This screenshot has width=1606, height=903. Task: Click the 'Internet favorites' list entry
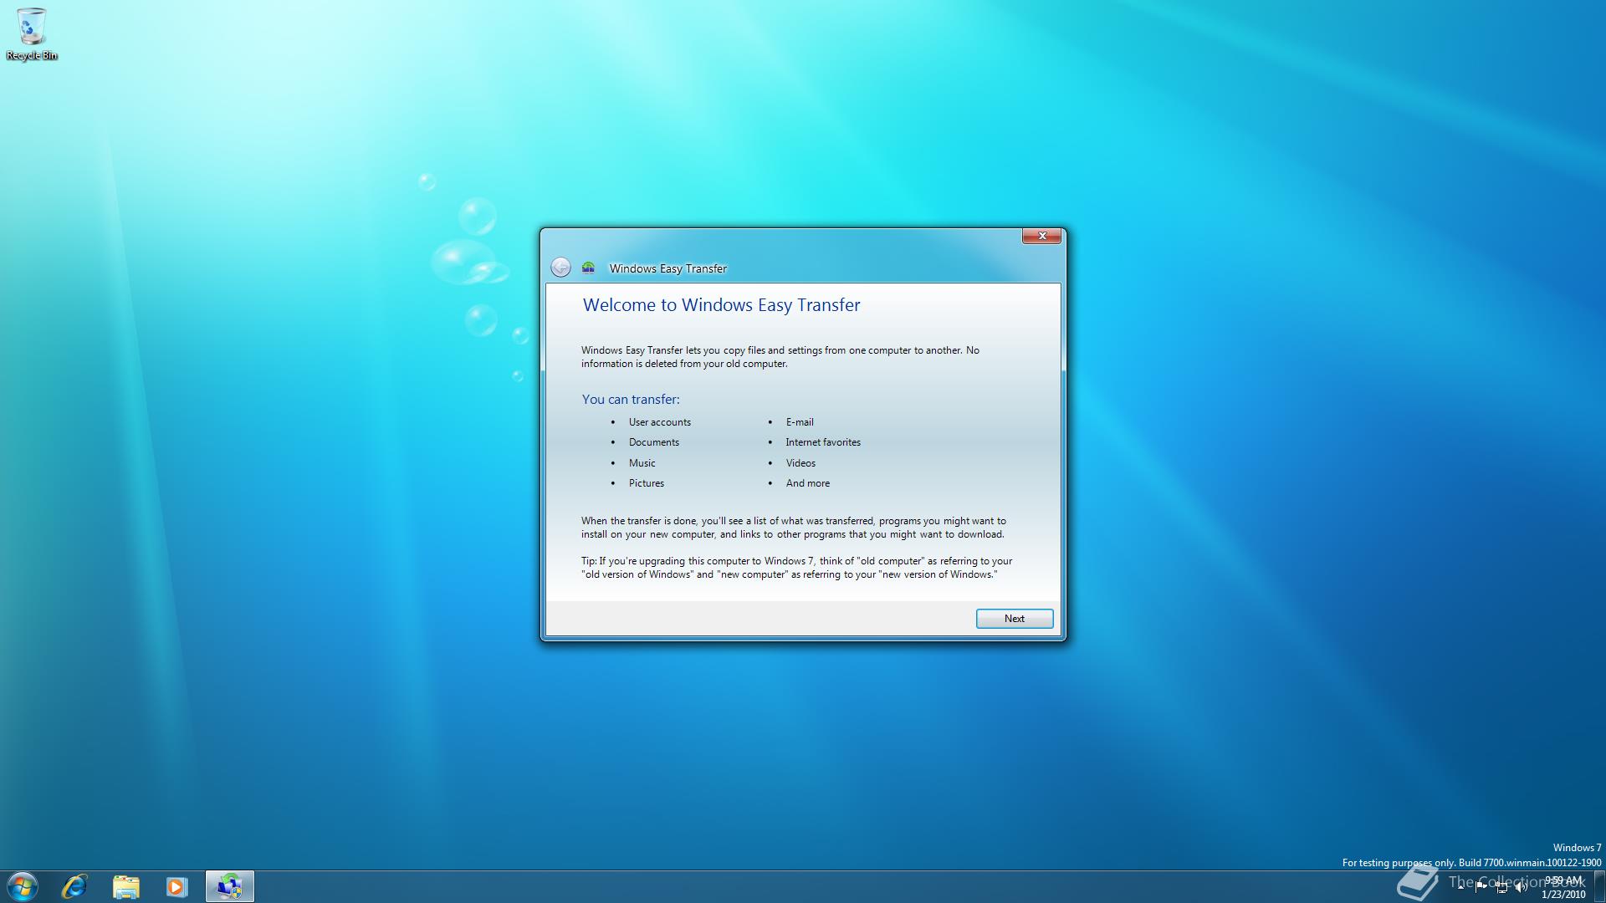coord(822,441)
